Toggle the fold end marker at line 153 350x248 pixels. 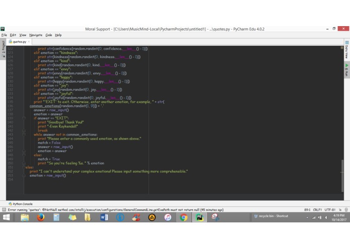coord(24,175)
